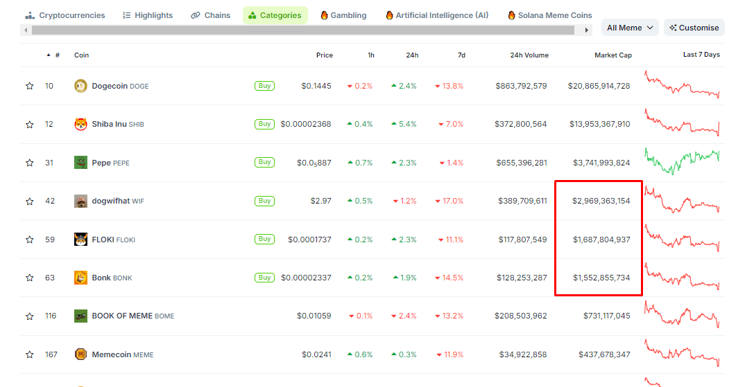Expand the All Meme dropdown
745x387 pixels.
click(x=630, y=28)
